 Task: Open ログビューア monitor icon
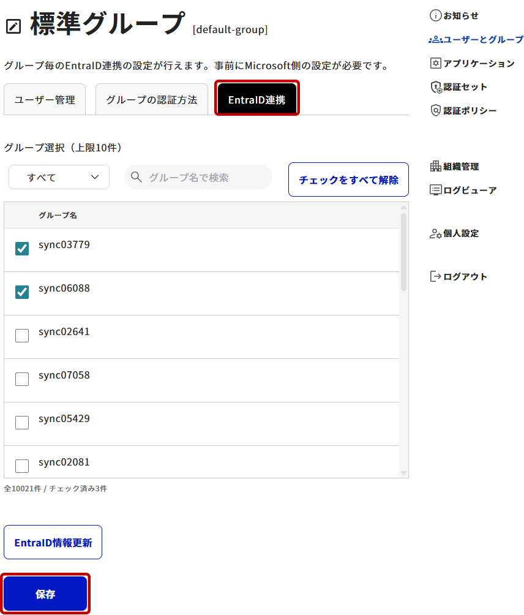point(435,191)
